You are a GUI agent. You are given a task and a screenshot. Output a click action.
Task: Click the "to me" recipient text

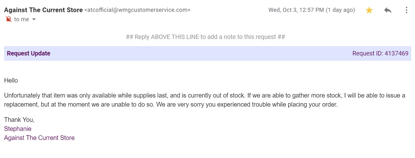tap(21, 19)
